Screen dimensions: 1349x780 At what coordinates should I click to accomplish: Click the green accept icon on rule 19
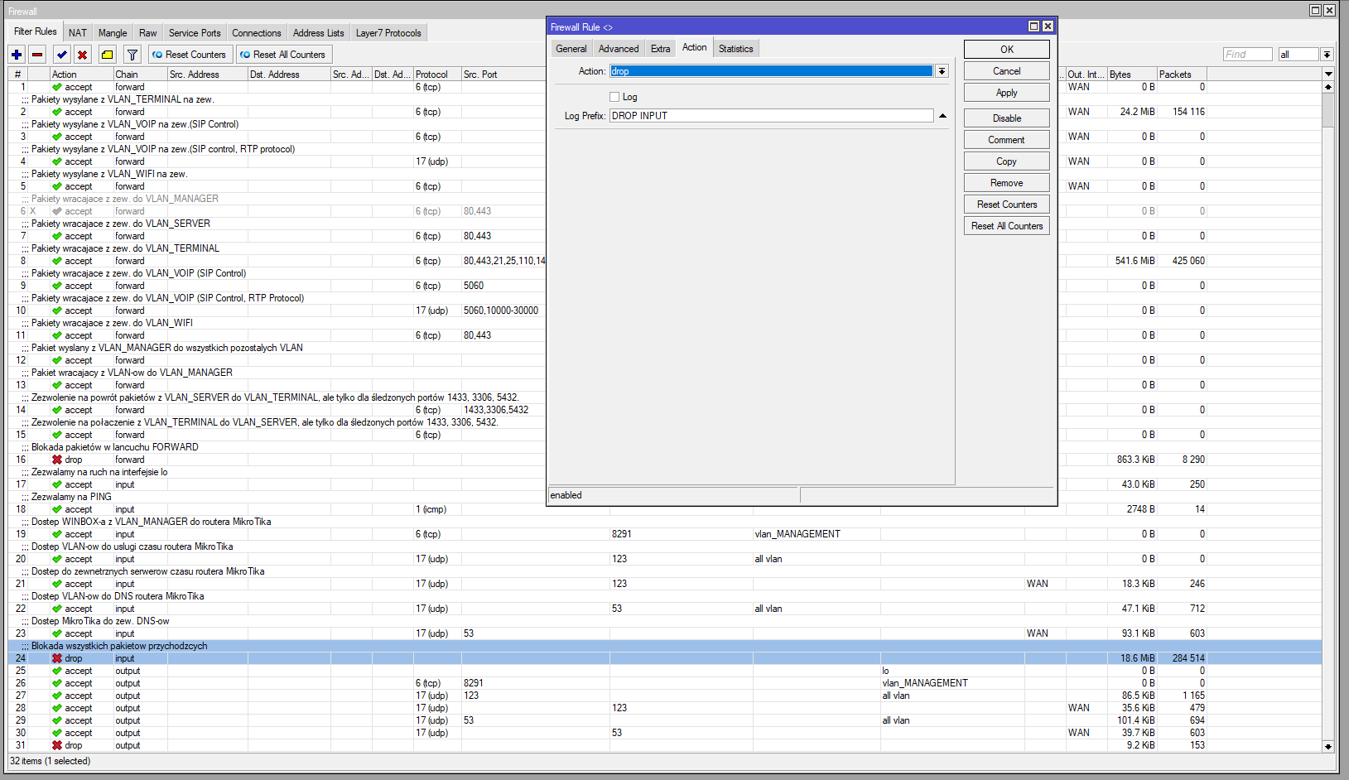tap(57, 534)
